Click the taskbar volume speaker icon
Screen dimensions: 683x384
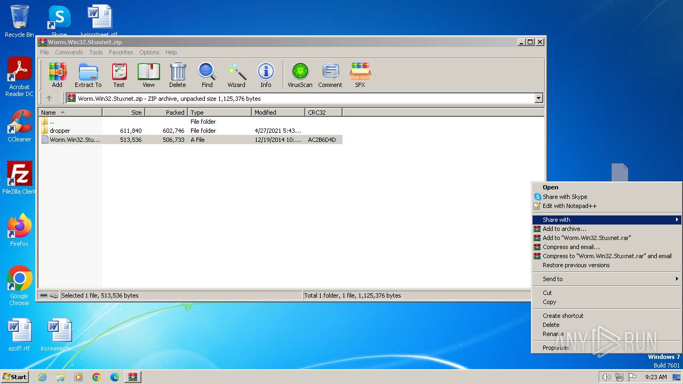pos(606,377)
